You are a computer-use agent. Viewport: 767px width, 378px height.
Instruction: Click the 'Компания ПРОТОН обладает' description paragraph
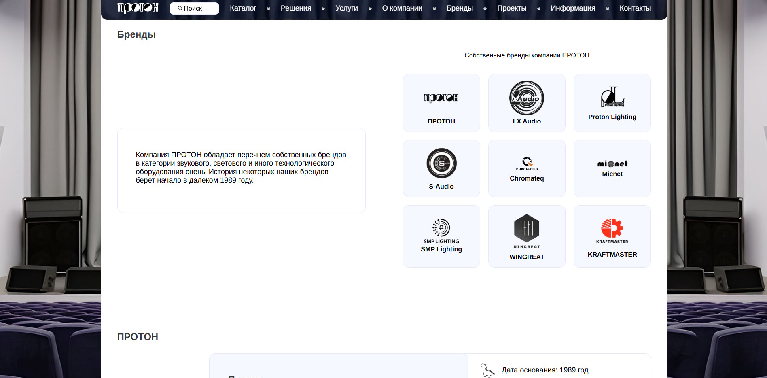point(241,168)
